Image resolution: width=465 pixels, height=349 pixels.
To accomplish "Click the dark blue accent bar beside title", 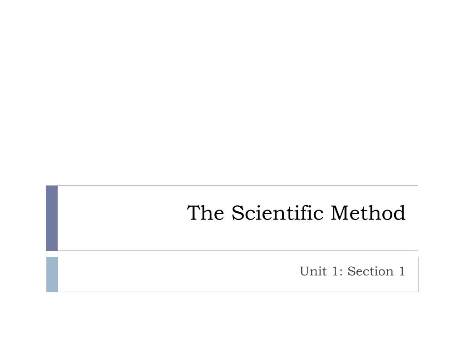I will coord(52,218).
